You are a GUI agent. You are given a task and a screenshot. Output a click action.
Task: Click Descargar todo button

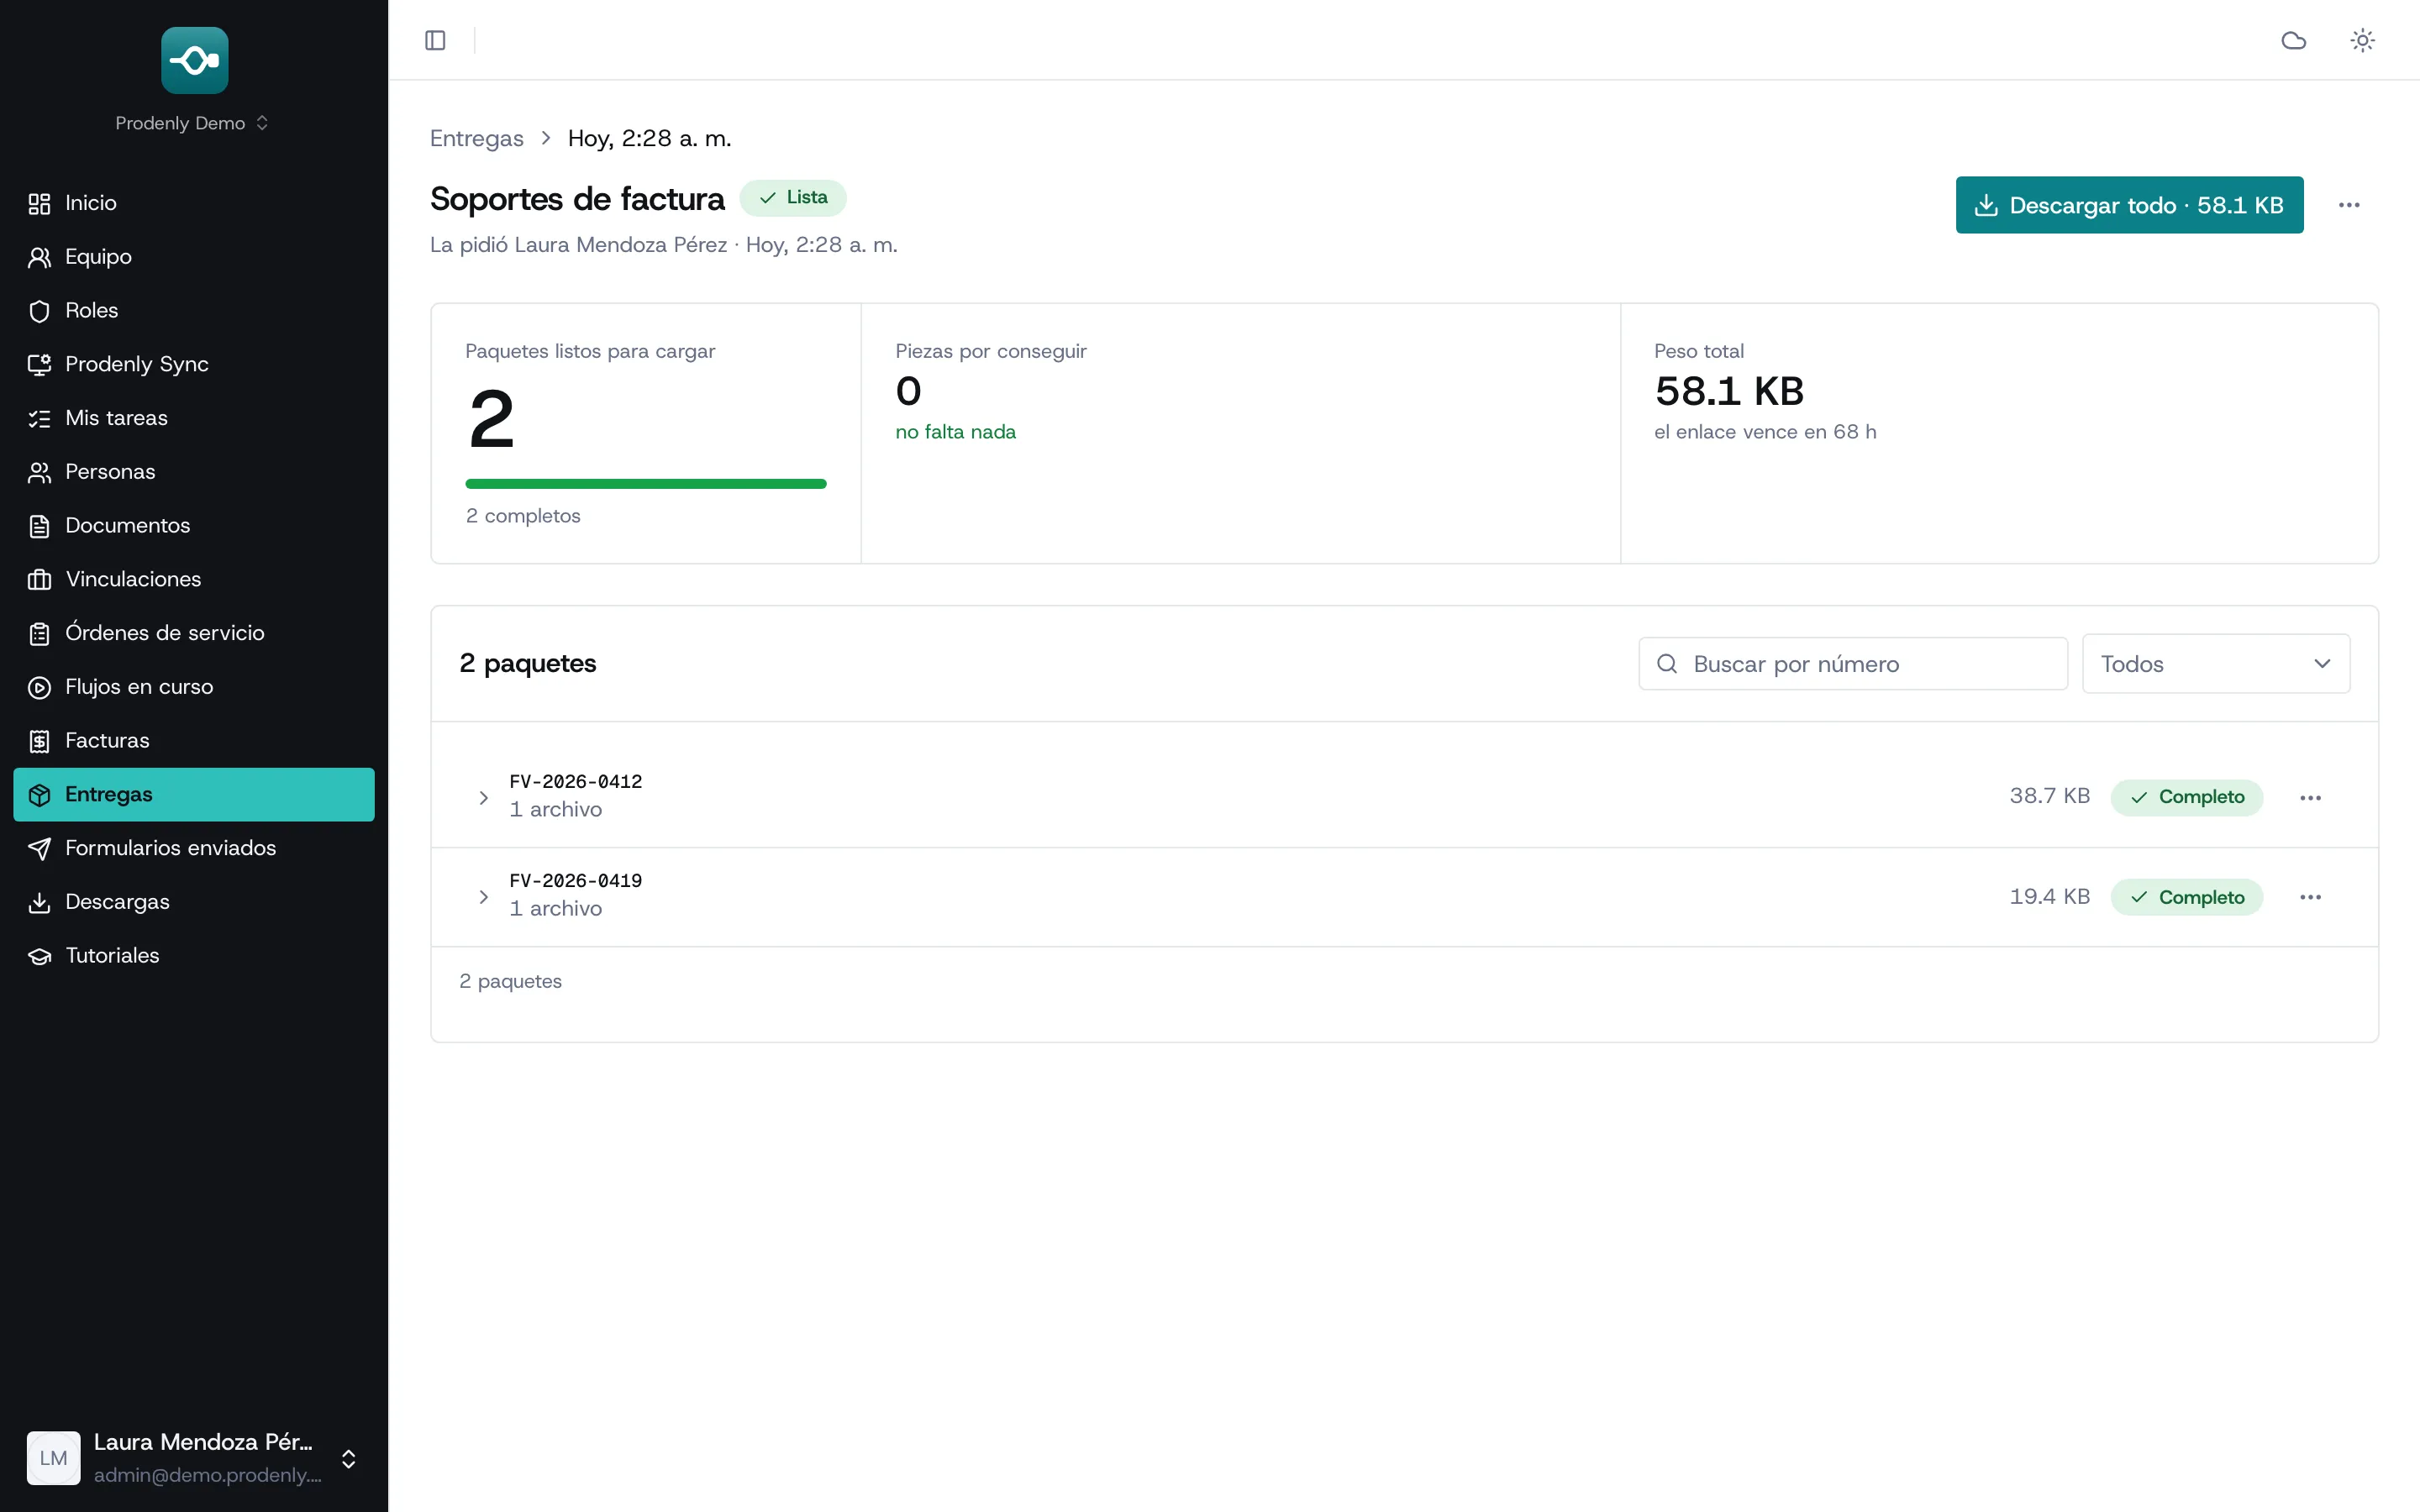pyautogui.click(x=2129, y=205)
